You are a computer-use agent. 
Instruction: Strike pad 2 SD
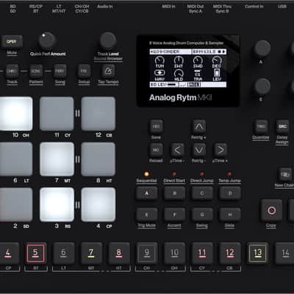click(x=15, y=204)
